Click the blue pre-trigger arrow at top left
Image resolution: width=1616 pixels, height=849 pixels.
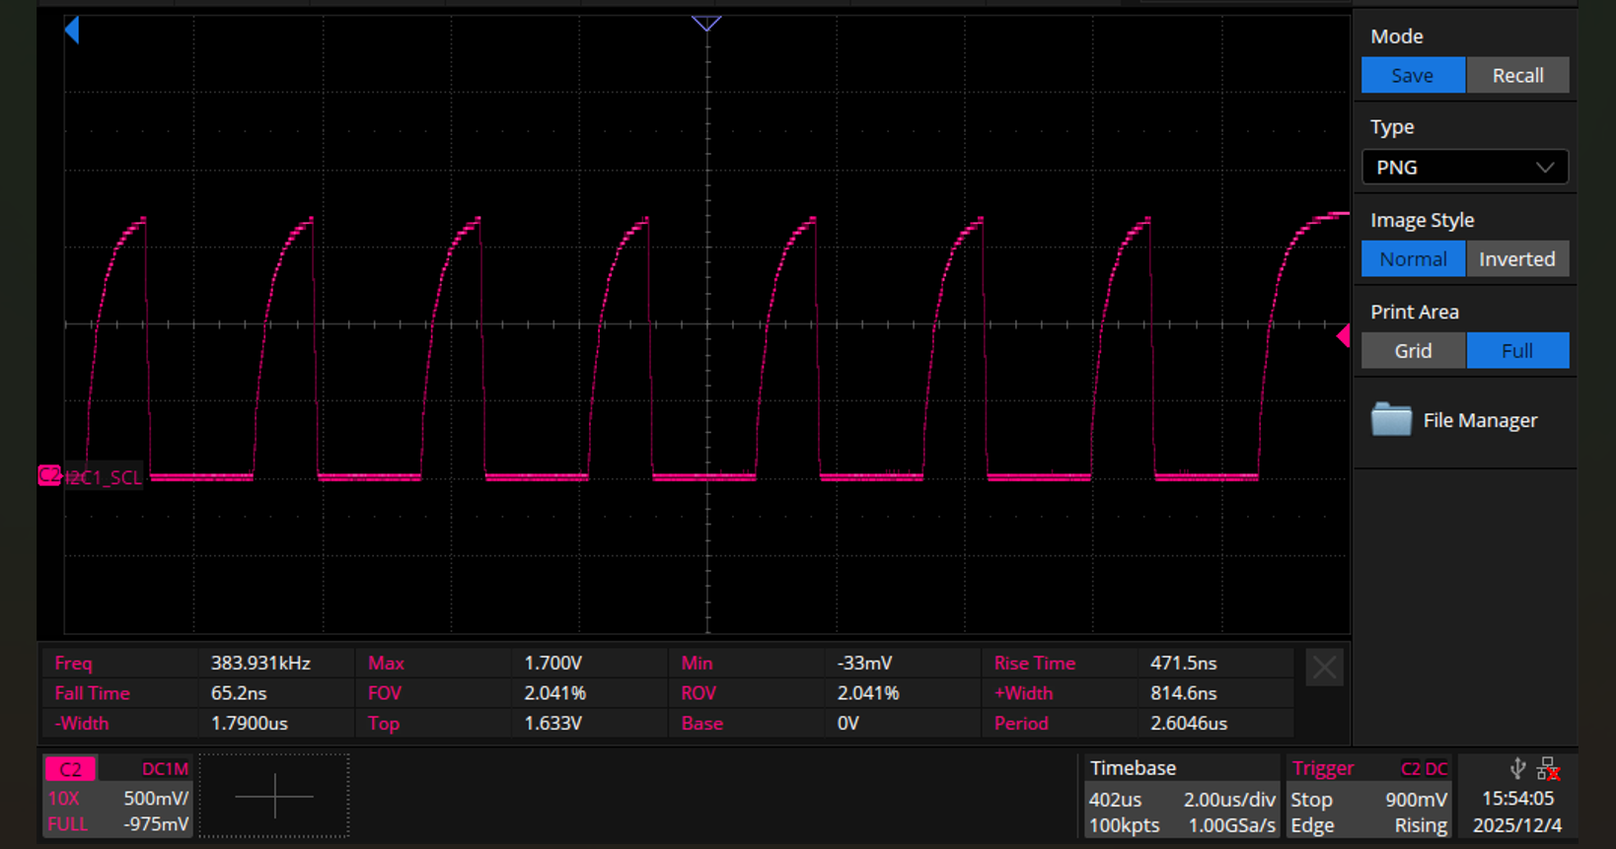[x=72, y=30]
